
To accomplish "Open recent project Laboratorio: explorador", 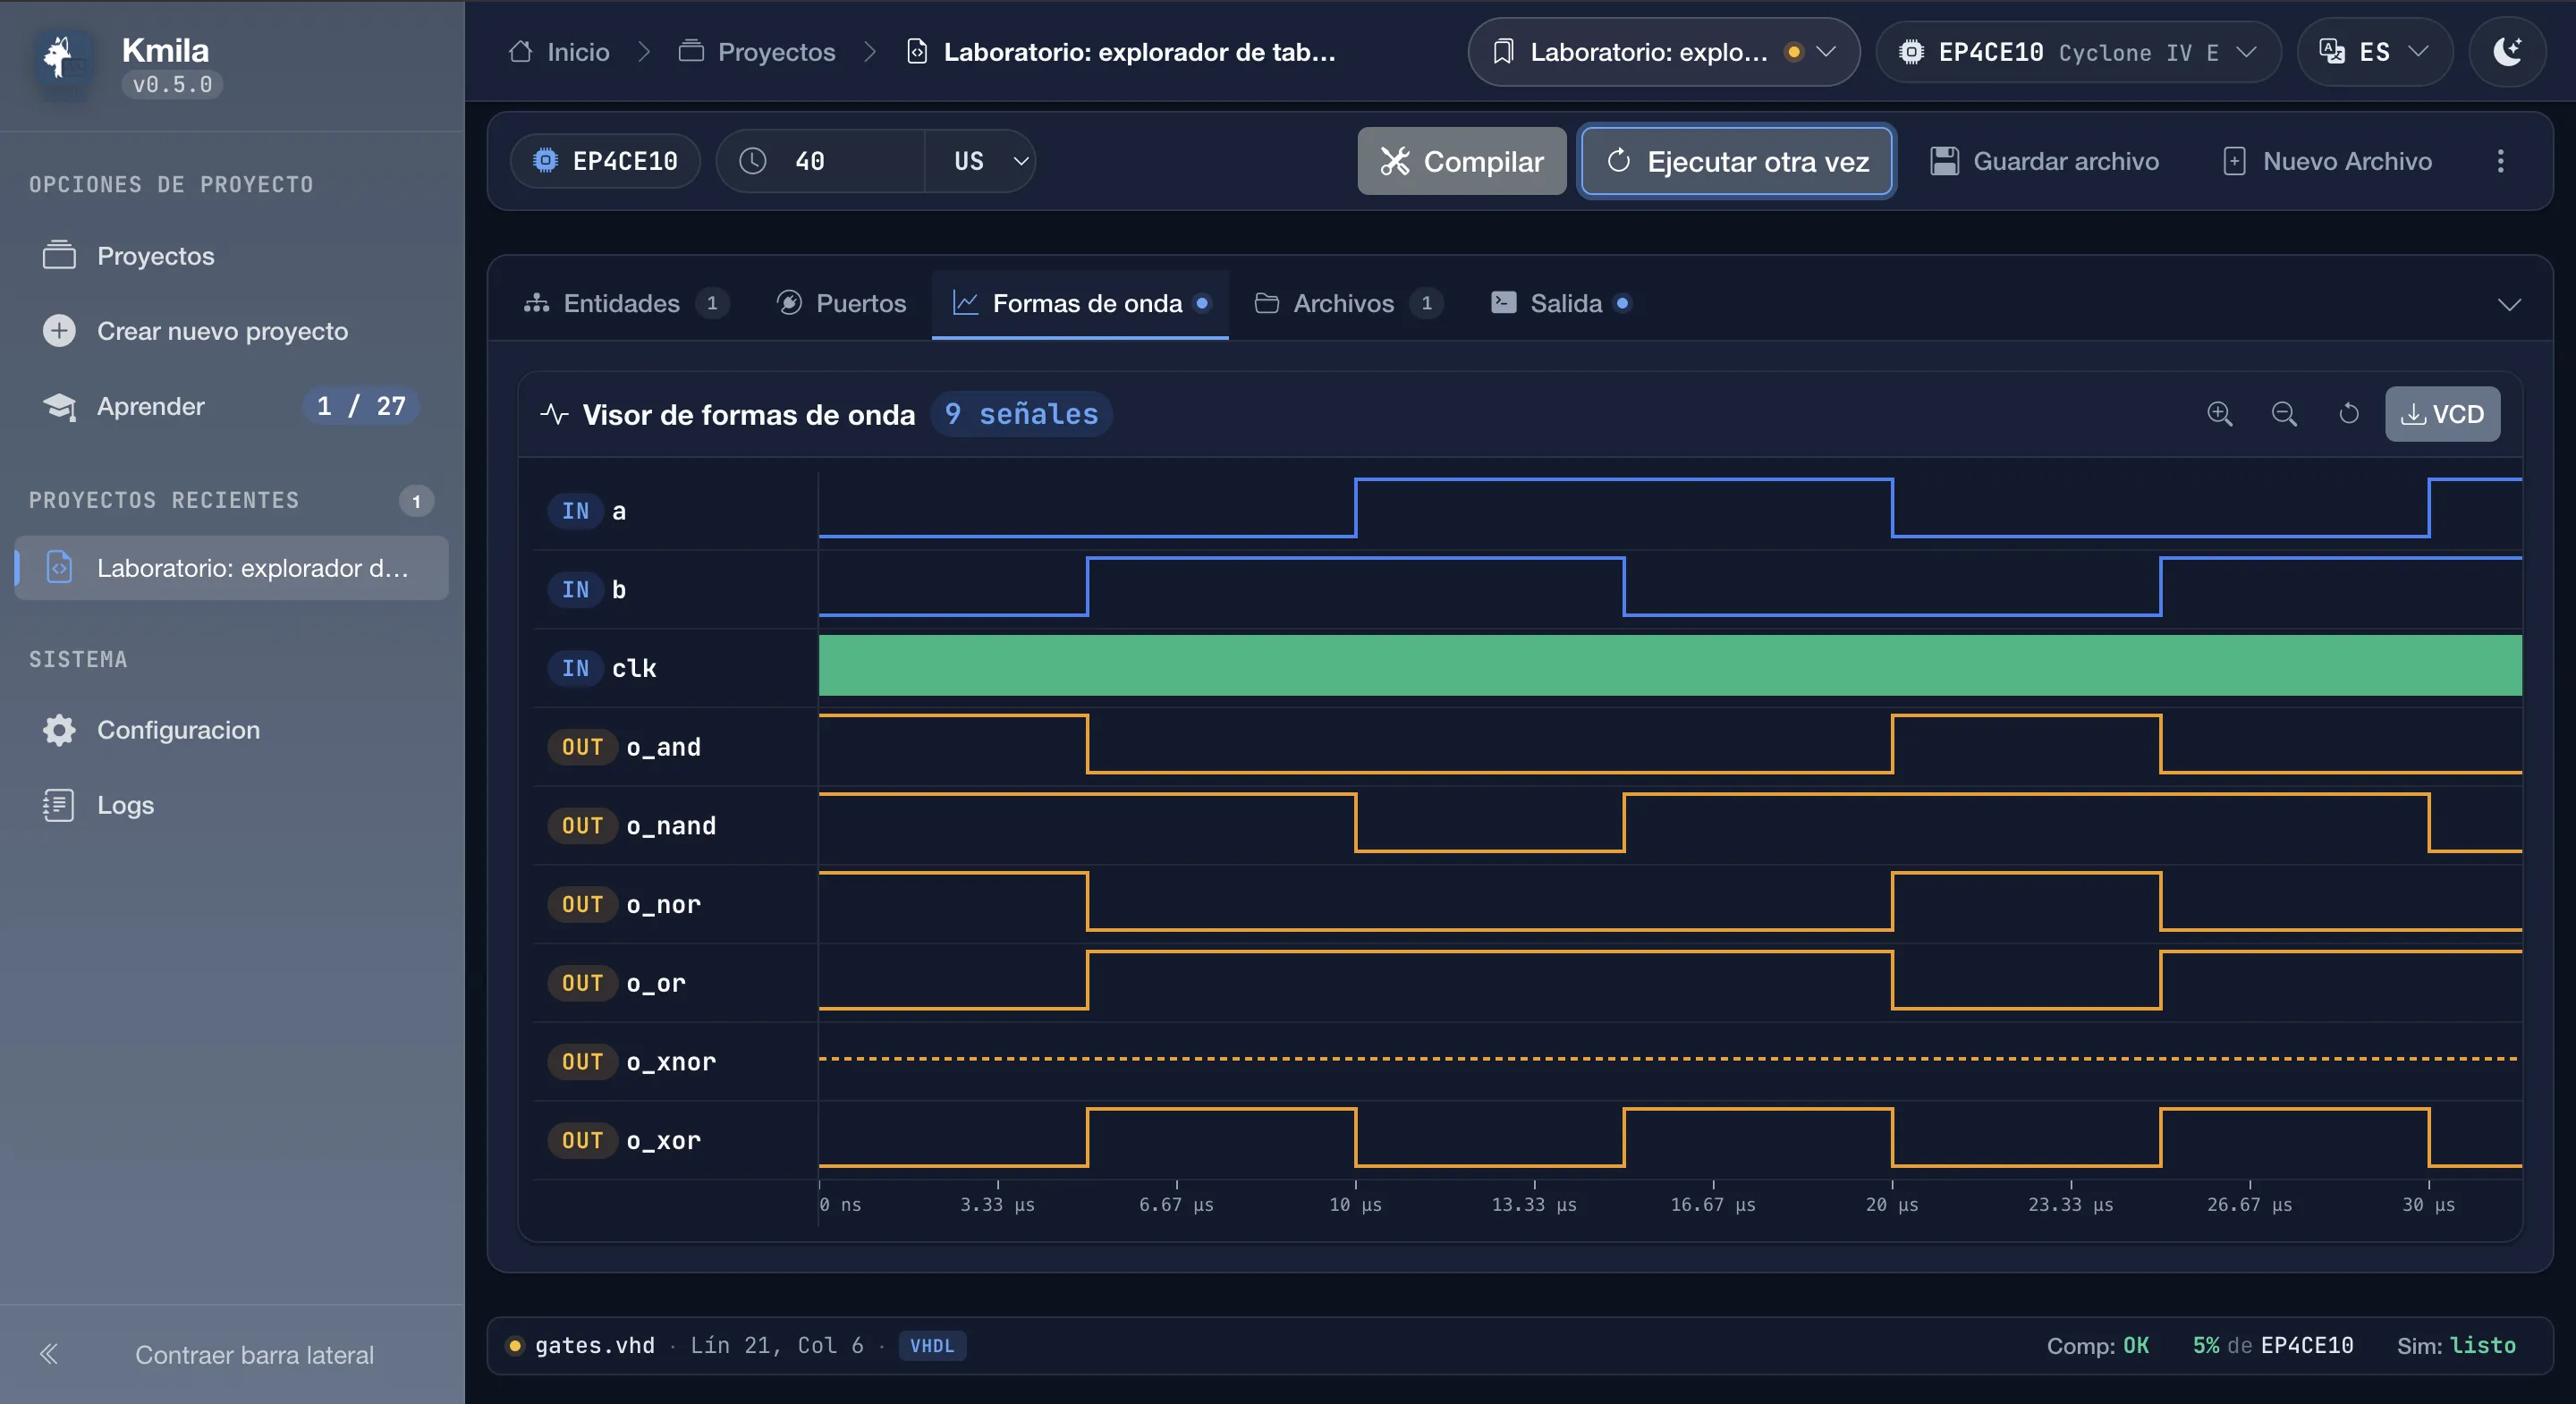I will 232,568.
